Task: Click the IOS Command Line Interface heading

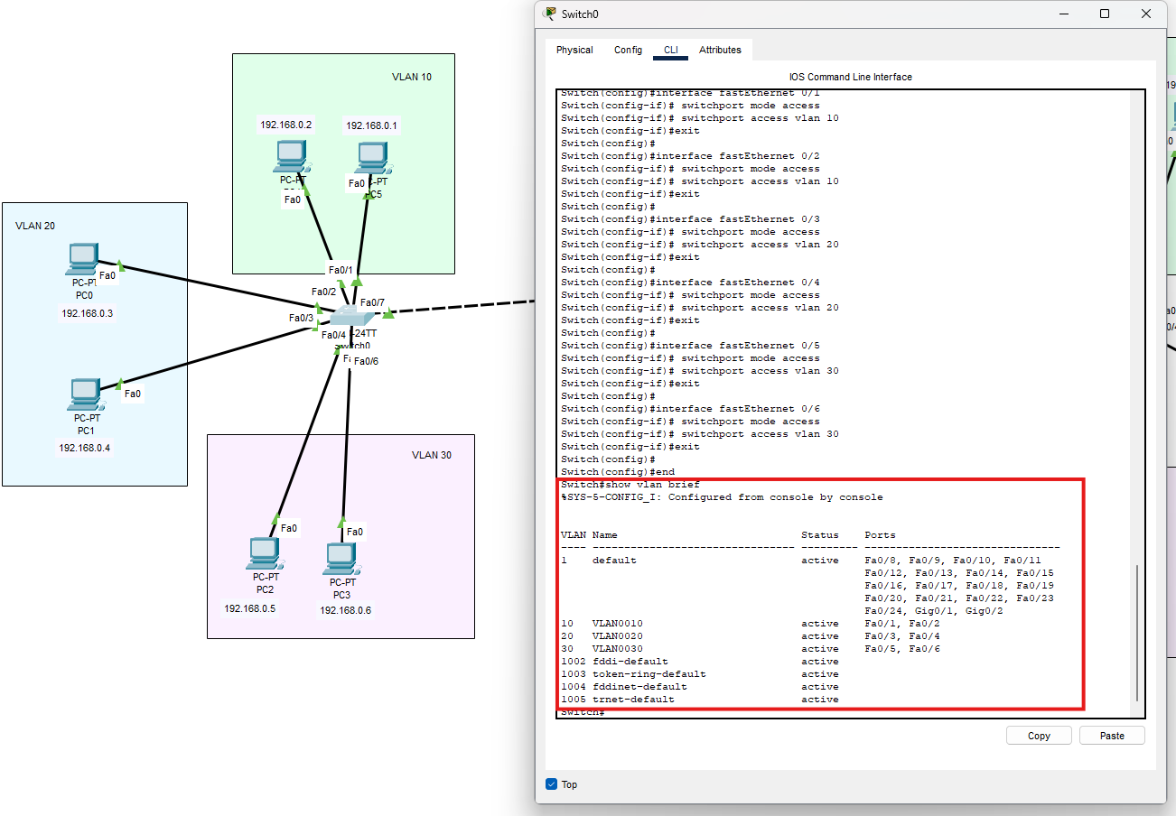Action: 851,77
